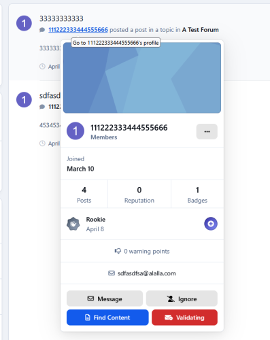Click the profile card's purple avatar circle
The width and height of the screenshot is (270, 340).
click(x=75, y=131)
